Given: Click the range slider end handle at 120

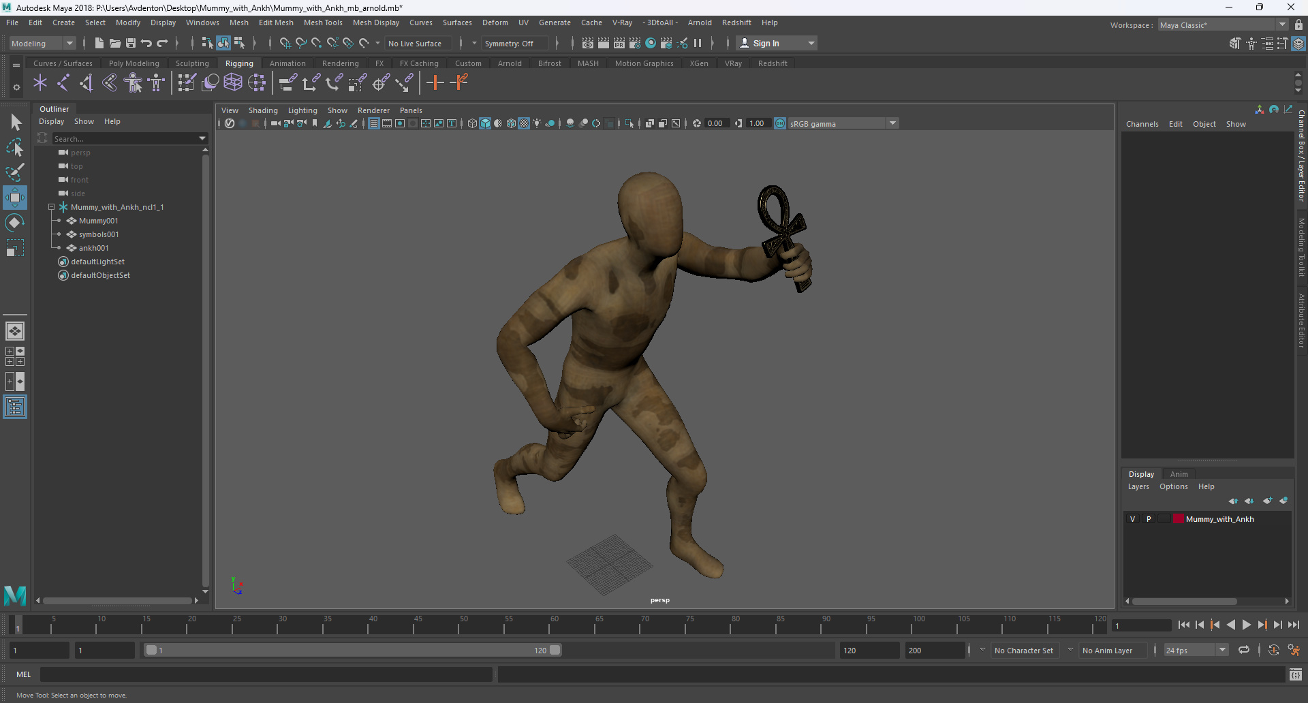Looking at the screenshot, I should [555, 650].
